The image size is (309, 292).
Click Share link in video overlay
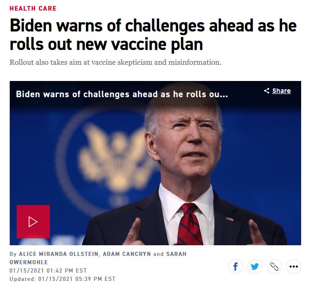tap(281, 91)
